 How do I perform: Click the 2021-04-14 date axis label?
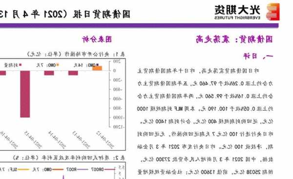pos(57,139)
